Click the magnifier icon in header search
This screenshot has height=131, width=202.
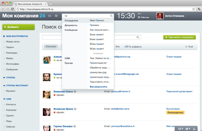[x=111, y=16]
